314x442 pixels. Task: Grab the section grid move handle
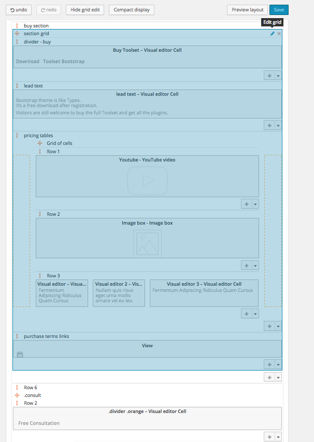tap(17, 34)
